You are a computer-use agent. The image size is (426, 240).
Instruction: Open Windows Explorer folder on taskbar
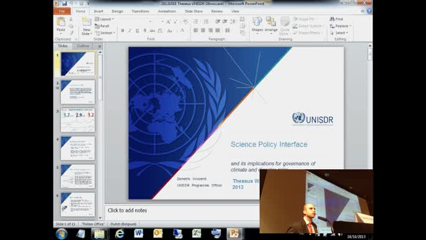[x=100, y=234]
